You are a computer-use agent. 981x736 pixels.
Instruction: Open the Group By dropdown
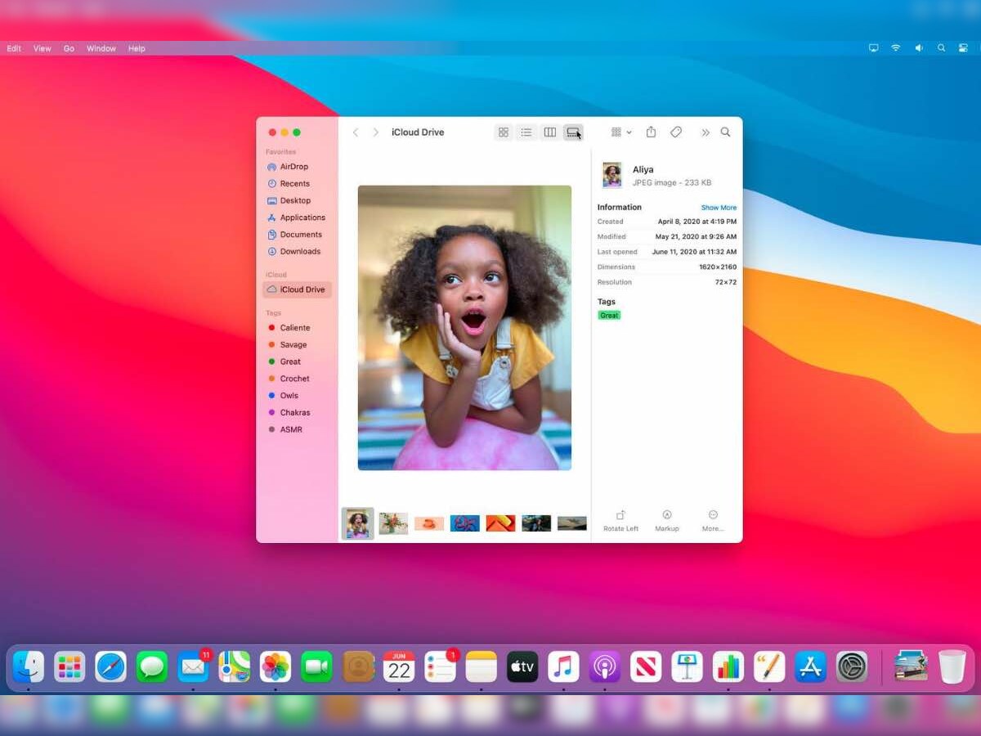click(x=620, y=132)
